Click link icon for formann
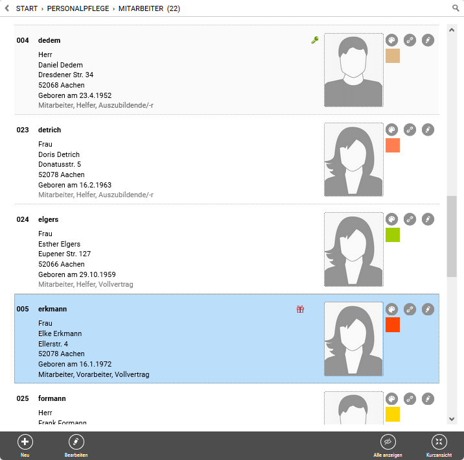Image resolution: width=464 pixels, height=460 pixels. [410, 398]
